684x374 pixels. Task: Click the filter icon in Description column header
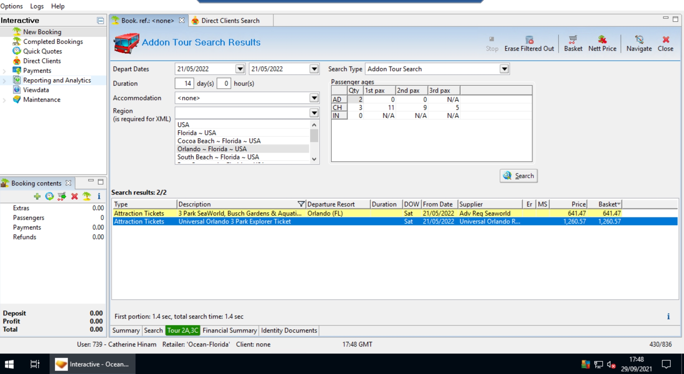[x=301, y=204]
